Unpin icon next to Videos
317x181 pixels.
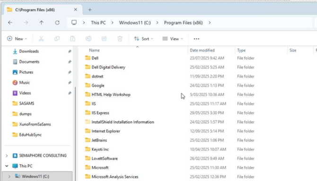(x=70, y=93)
